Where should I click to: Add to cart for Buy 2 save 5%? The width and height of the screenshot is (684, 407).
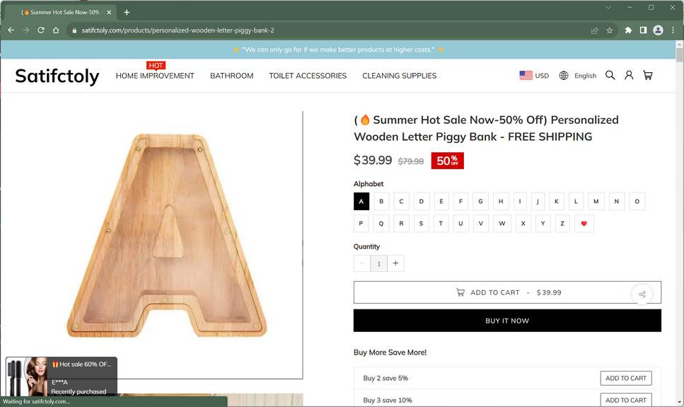(x=626, y=378)
